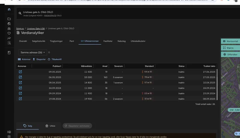Select the Salg estimate tab
Screen dimensions: 240x138
click(x=28, y=126)
